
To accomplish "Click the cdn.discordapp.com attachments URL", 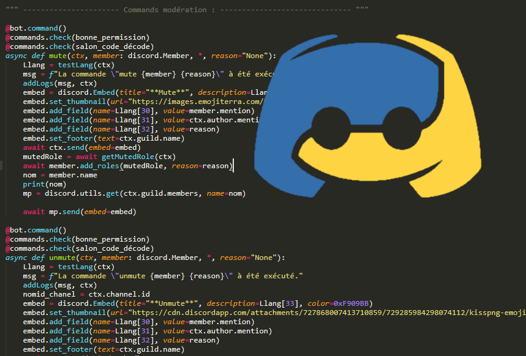I will (x=329, y=313).
